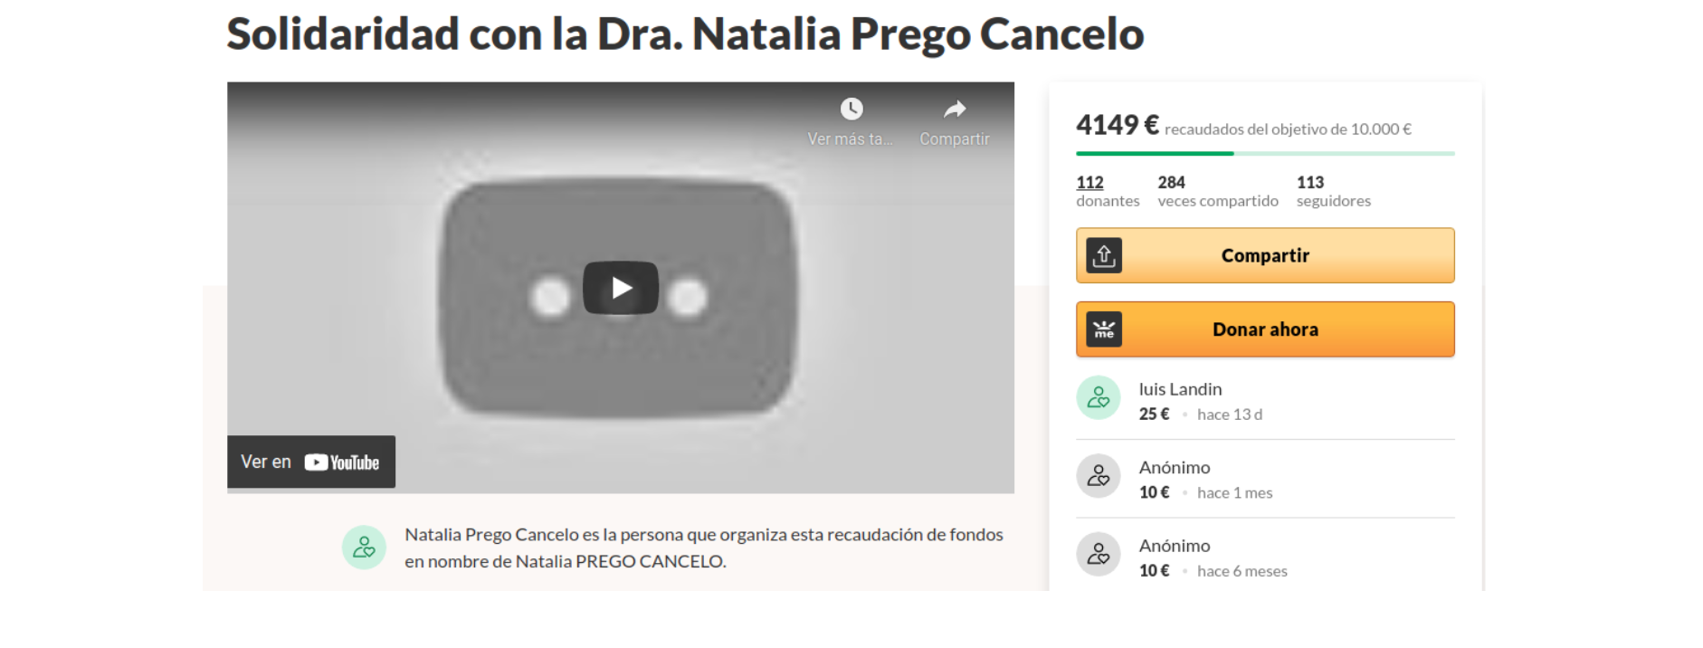
Task: Click the Compartir button
Action: click(1265, 255)
